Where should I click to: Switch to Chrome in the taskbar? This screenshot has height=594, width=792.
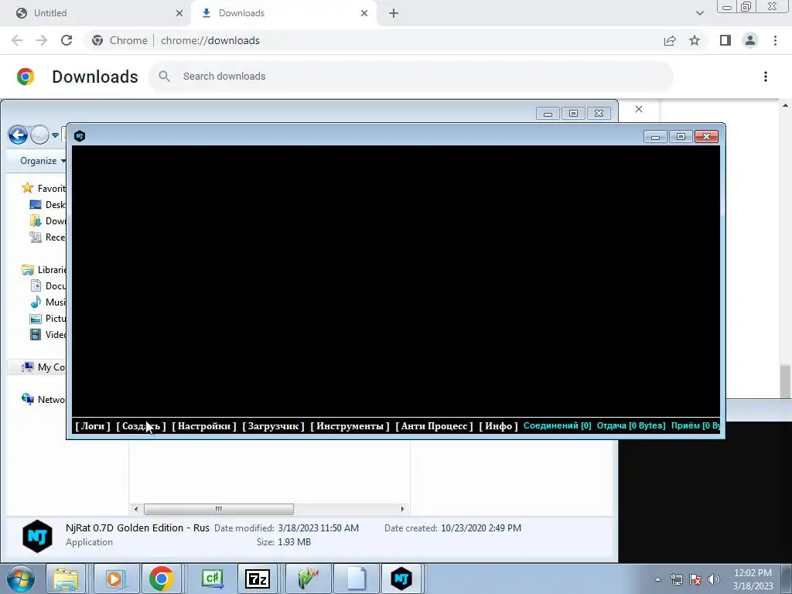click(161, 579)
